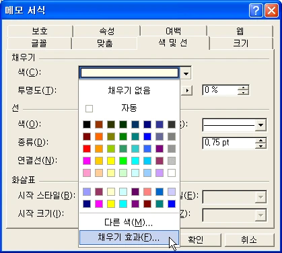Choose the blue-gray swatch in second row
This screenshot has width=282, height=253.
(x=160, y=137)
